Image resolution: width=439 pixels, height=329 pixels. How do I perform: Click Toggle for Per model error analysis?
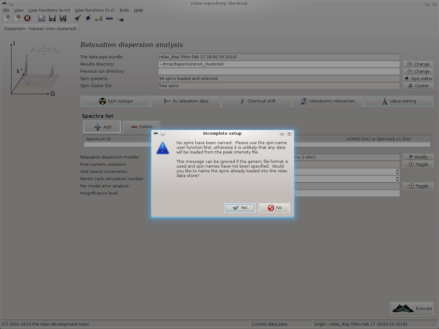point(418,186)
